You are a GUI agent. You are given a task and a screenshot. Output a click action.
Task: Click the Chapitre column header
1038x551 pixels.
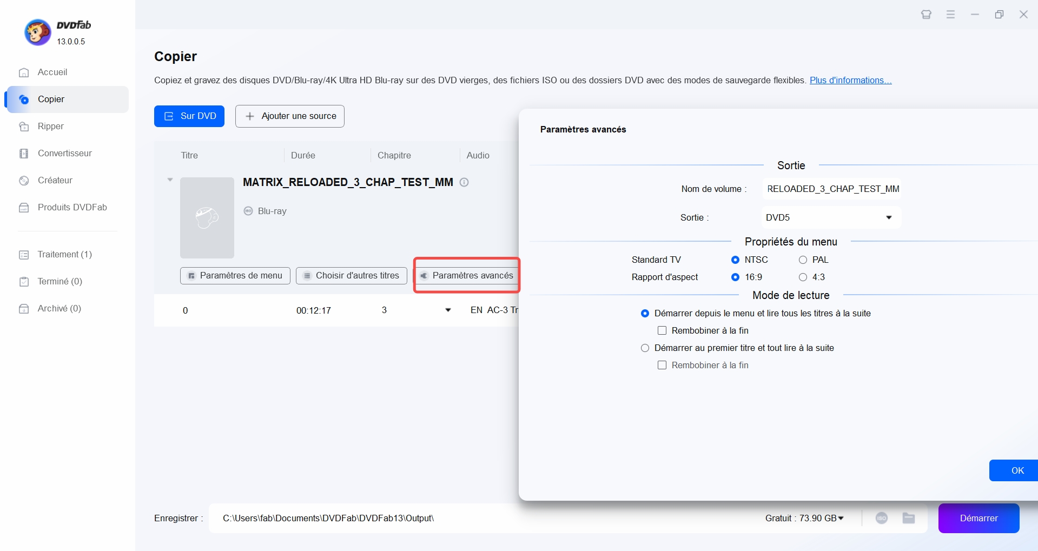click(x=394, y=156)
